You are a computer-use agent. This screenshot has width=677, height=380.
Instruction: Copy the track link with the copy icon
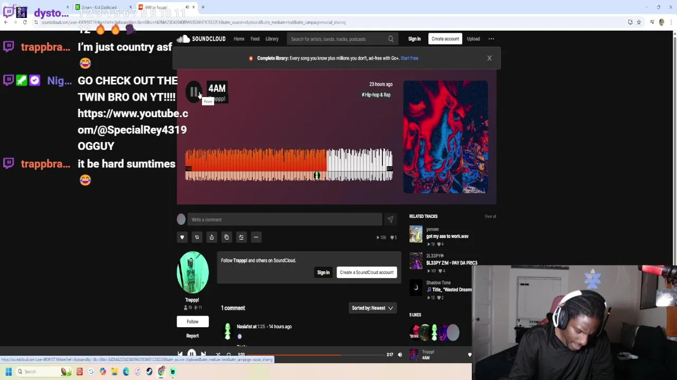(x=226, y=237)
